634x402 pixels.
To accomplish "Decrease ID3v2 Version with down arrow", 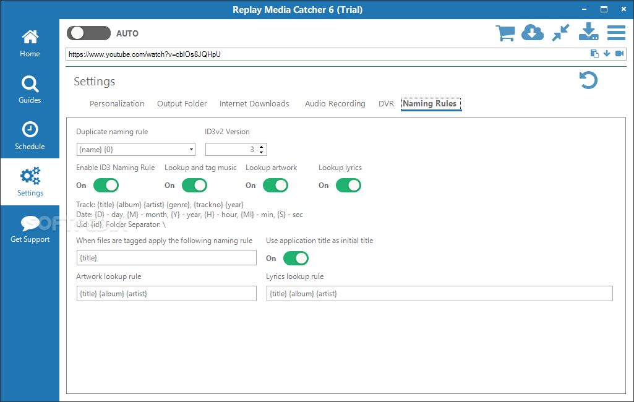I will click(262, 152).
